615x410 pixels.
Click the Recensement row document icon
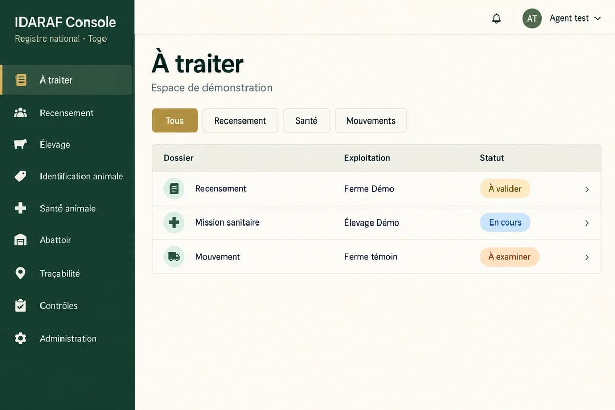coord(174,189)
